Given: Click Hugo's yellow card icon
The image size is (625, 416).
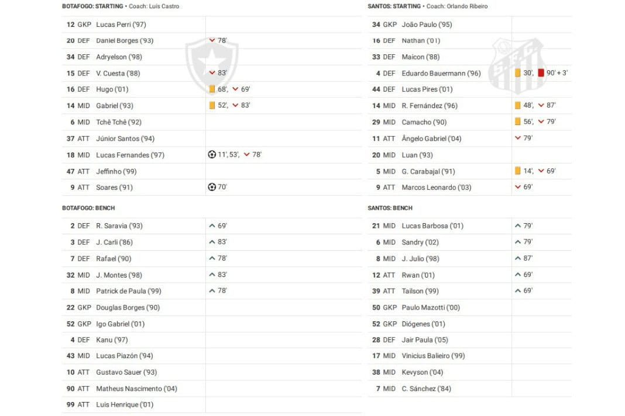Looking at the screenshot, I should point(212,89).
